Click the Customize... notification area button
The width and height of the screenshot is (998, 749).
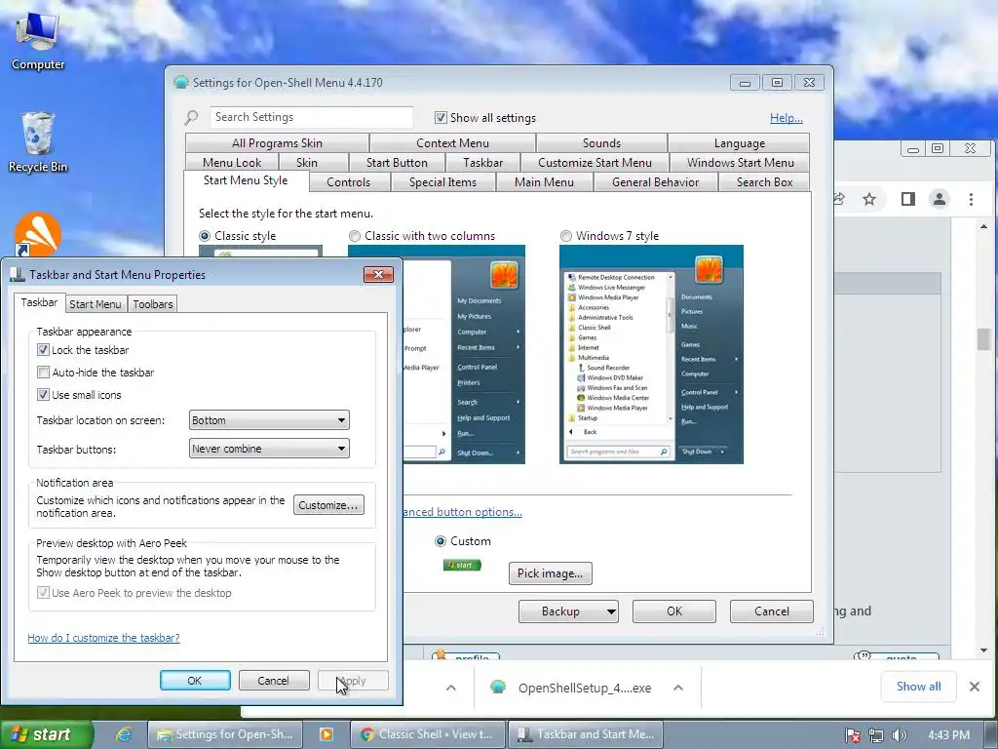tap(329, 505)
